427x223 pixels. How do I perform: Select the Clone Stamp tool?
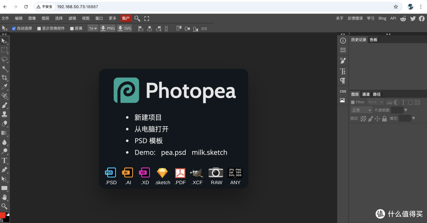[4, 114]
